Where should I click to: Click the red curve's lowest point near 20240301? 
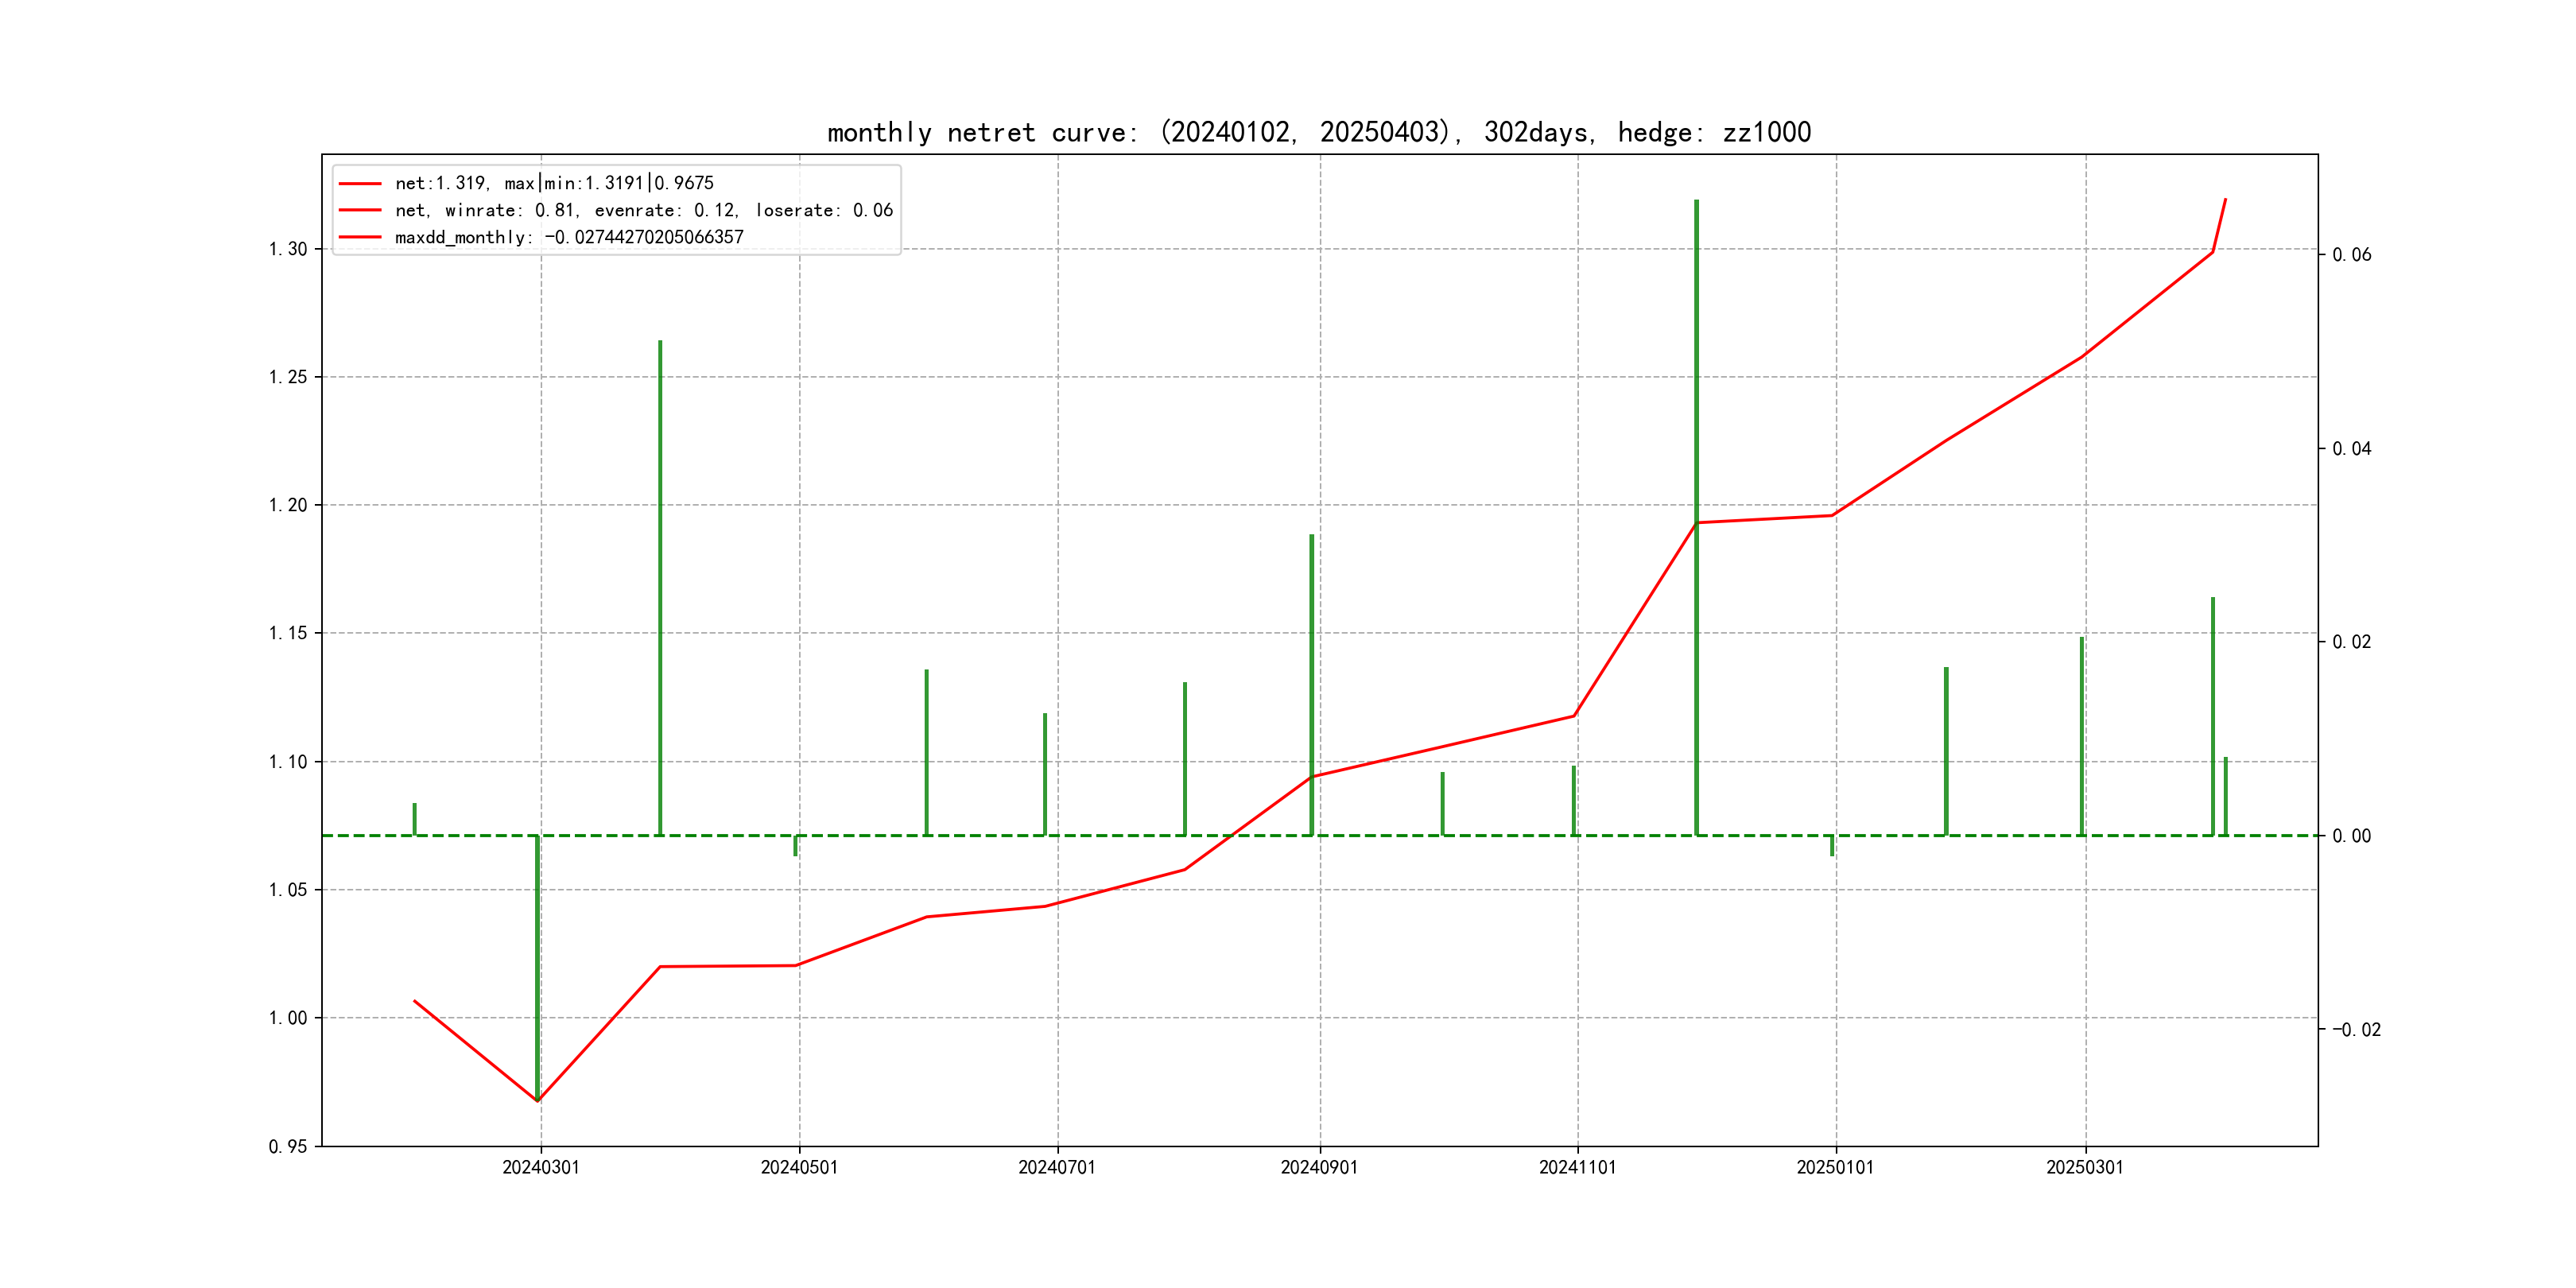(538, 1100)
